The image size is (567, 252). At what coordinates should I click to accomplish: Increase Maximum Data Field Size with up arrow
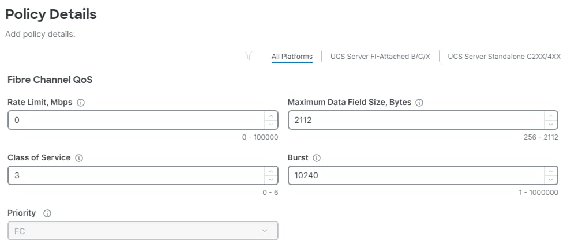551,116
